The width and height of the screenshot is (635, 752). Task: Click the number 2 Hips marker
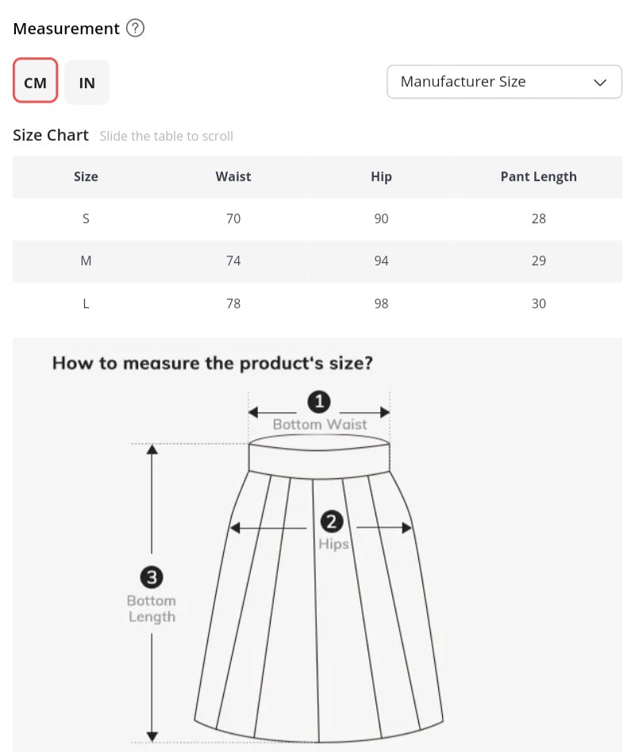(x=332, y=521)
